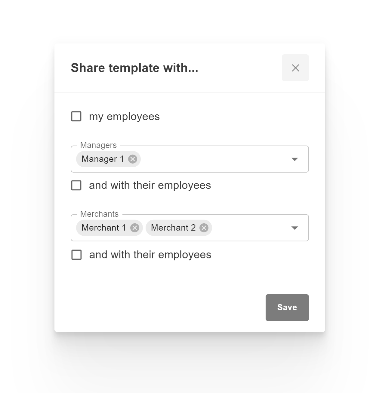Select the Merchant 1 chip label
The width and height of the screenshot is (373, 393).
coord(104,228)
